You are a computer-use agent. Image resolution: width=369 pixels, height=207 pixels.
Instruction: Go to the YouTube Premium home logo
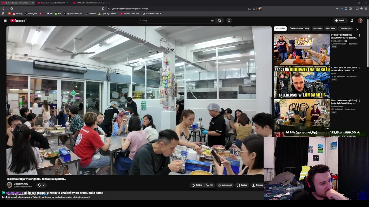(18, 20)
